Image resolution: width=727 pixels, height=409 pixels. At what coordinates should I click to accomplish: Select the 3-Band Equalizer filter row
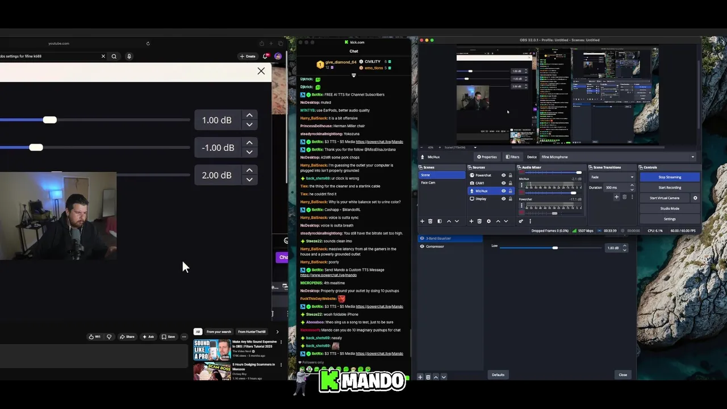(450, 239)
